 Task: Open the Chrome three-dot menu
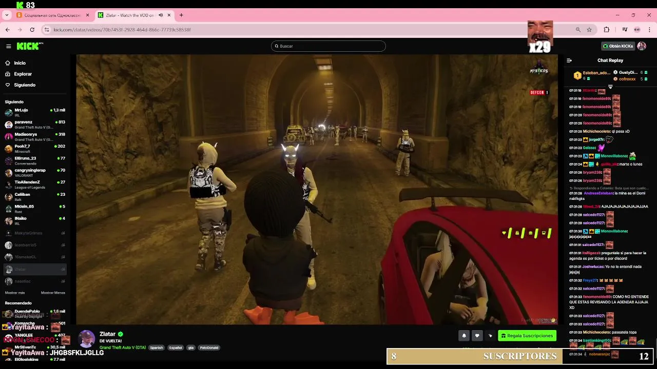[x=649, y=30]
